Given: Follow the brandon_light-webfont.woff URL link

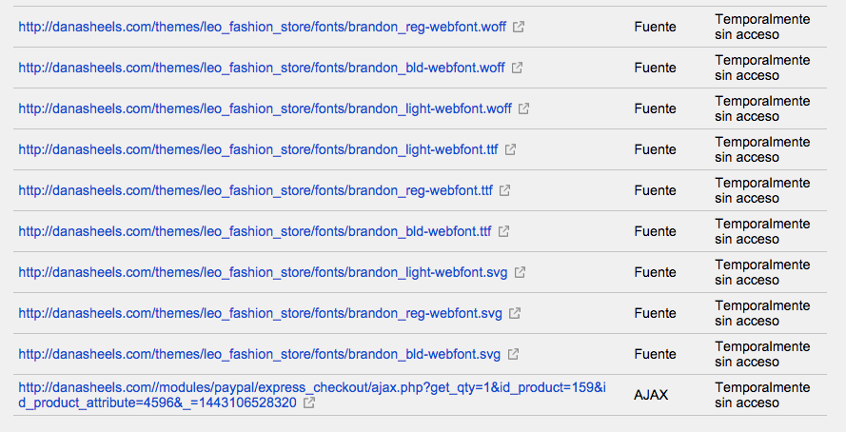Looking at the screenshot, I should tap(265, 108).
